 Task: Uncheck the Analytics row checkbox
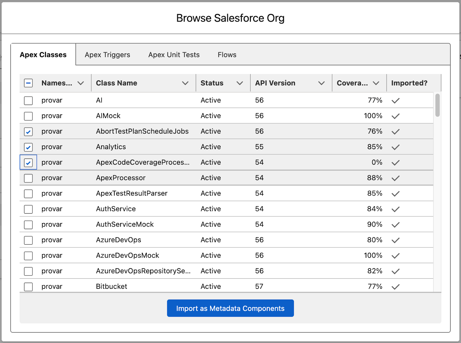tap(28, 147)
